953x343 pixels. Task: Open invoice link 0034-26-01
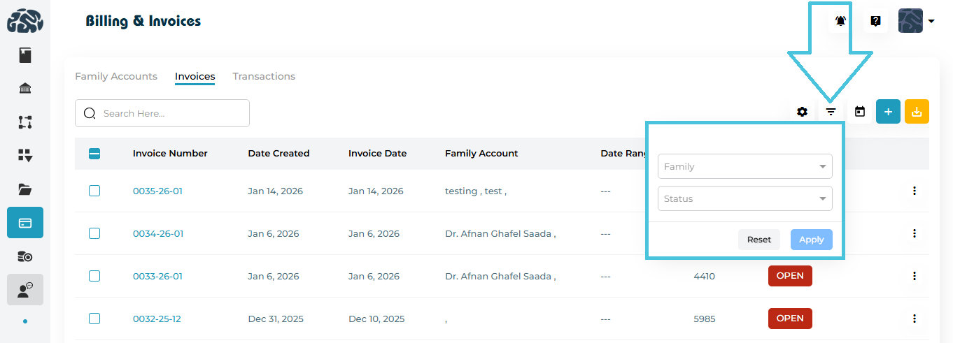coord(158,234)
